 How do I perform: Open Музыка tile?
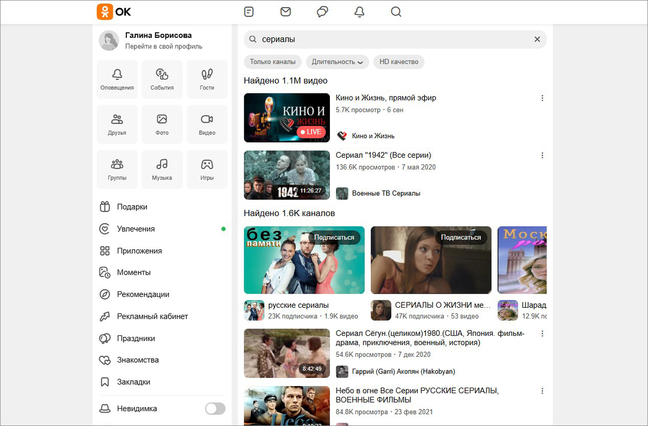point(162,170)
